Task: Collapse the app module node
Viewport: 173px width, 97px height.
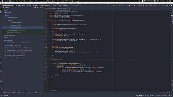Action: tap(3, 10)
